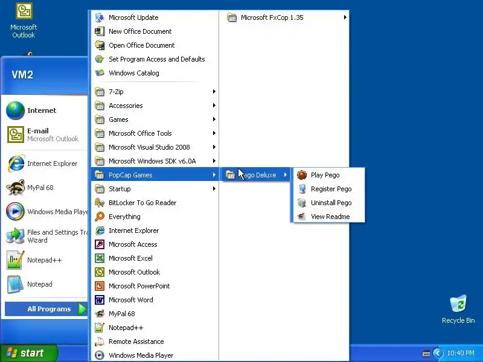Choose Uninstall Pego menu item

pyautogui.click(x=329, y=203)
